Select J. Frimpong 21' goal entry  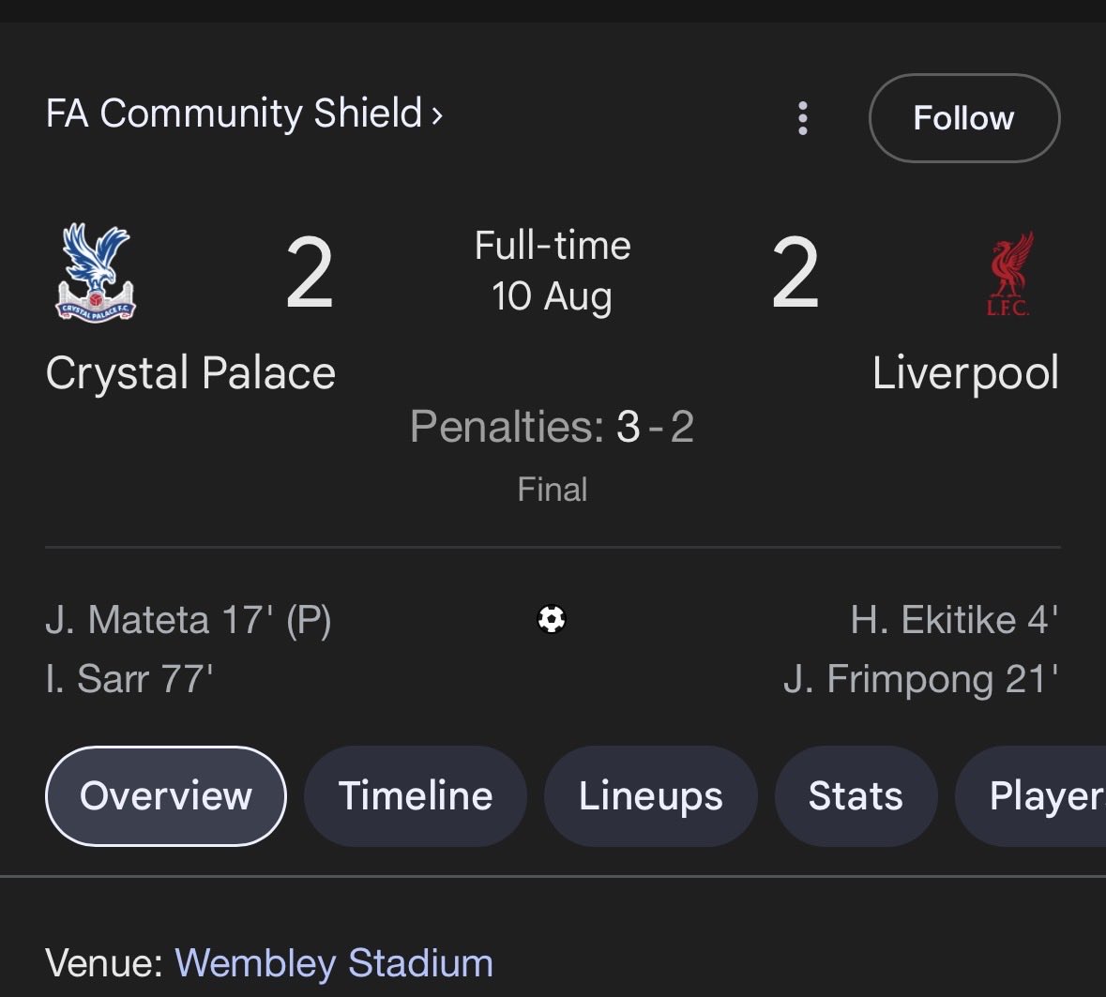click(x=920, y=679)
